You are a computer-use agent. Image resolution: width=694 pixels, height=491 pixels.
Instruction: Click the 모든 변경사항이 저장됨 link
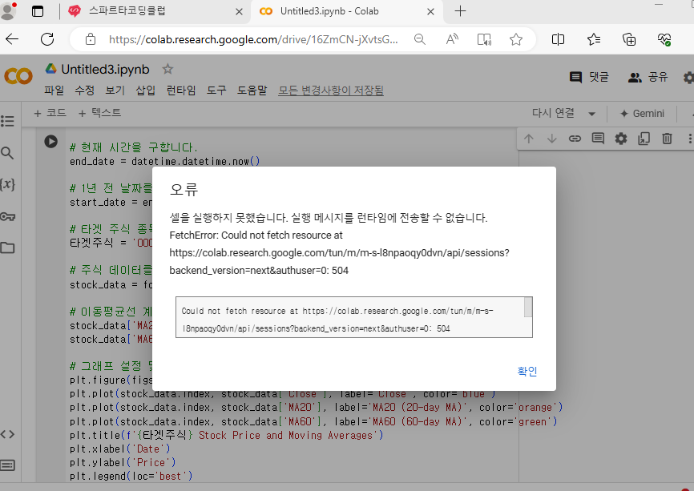point(331,91)
